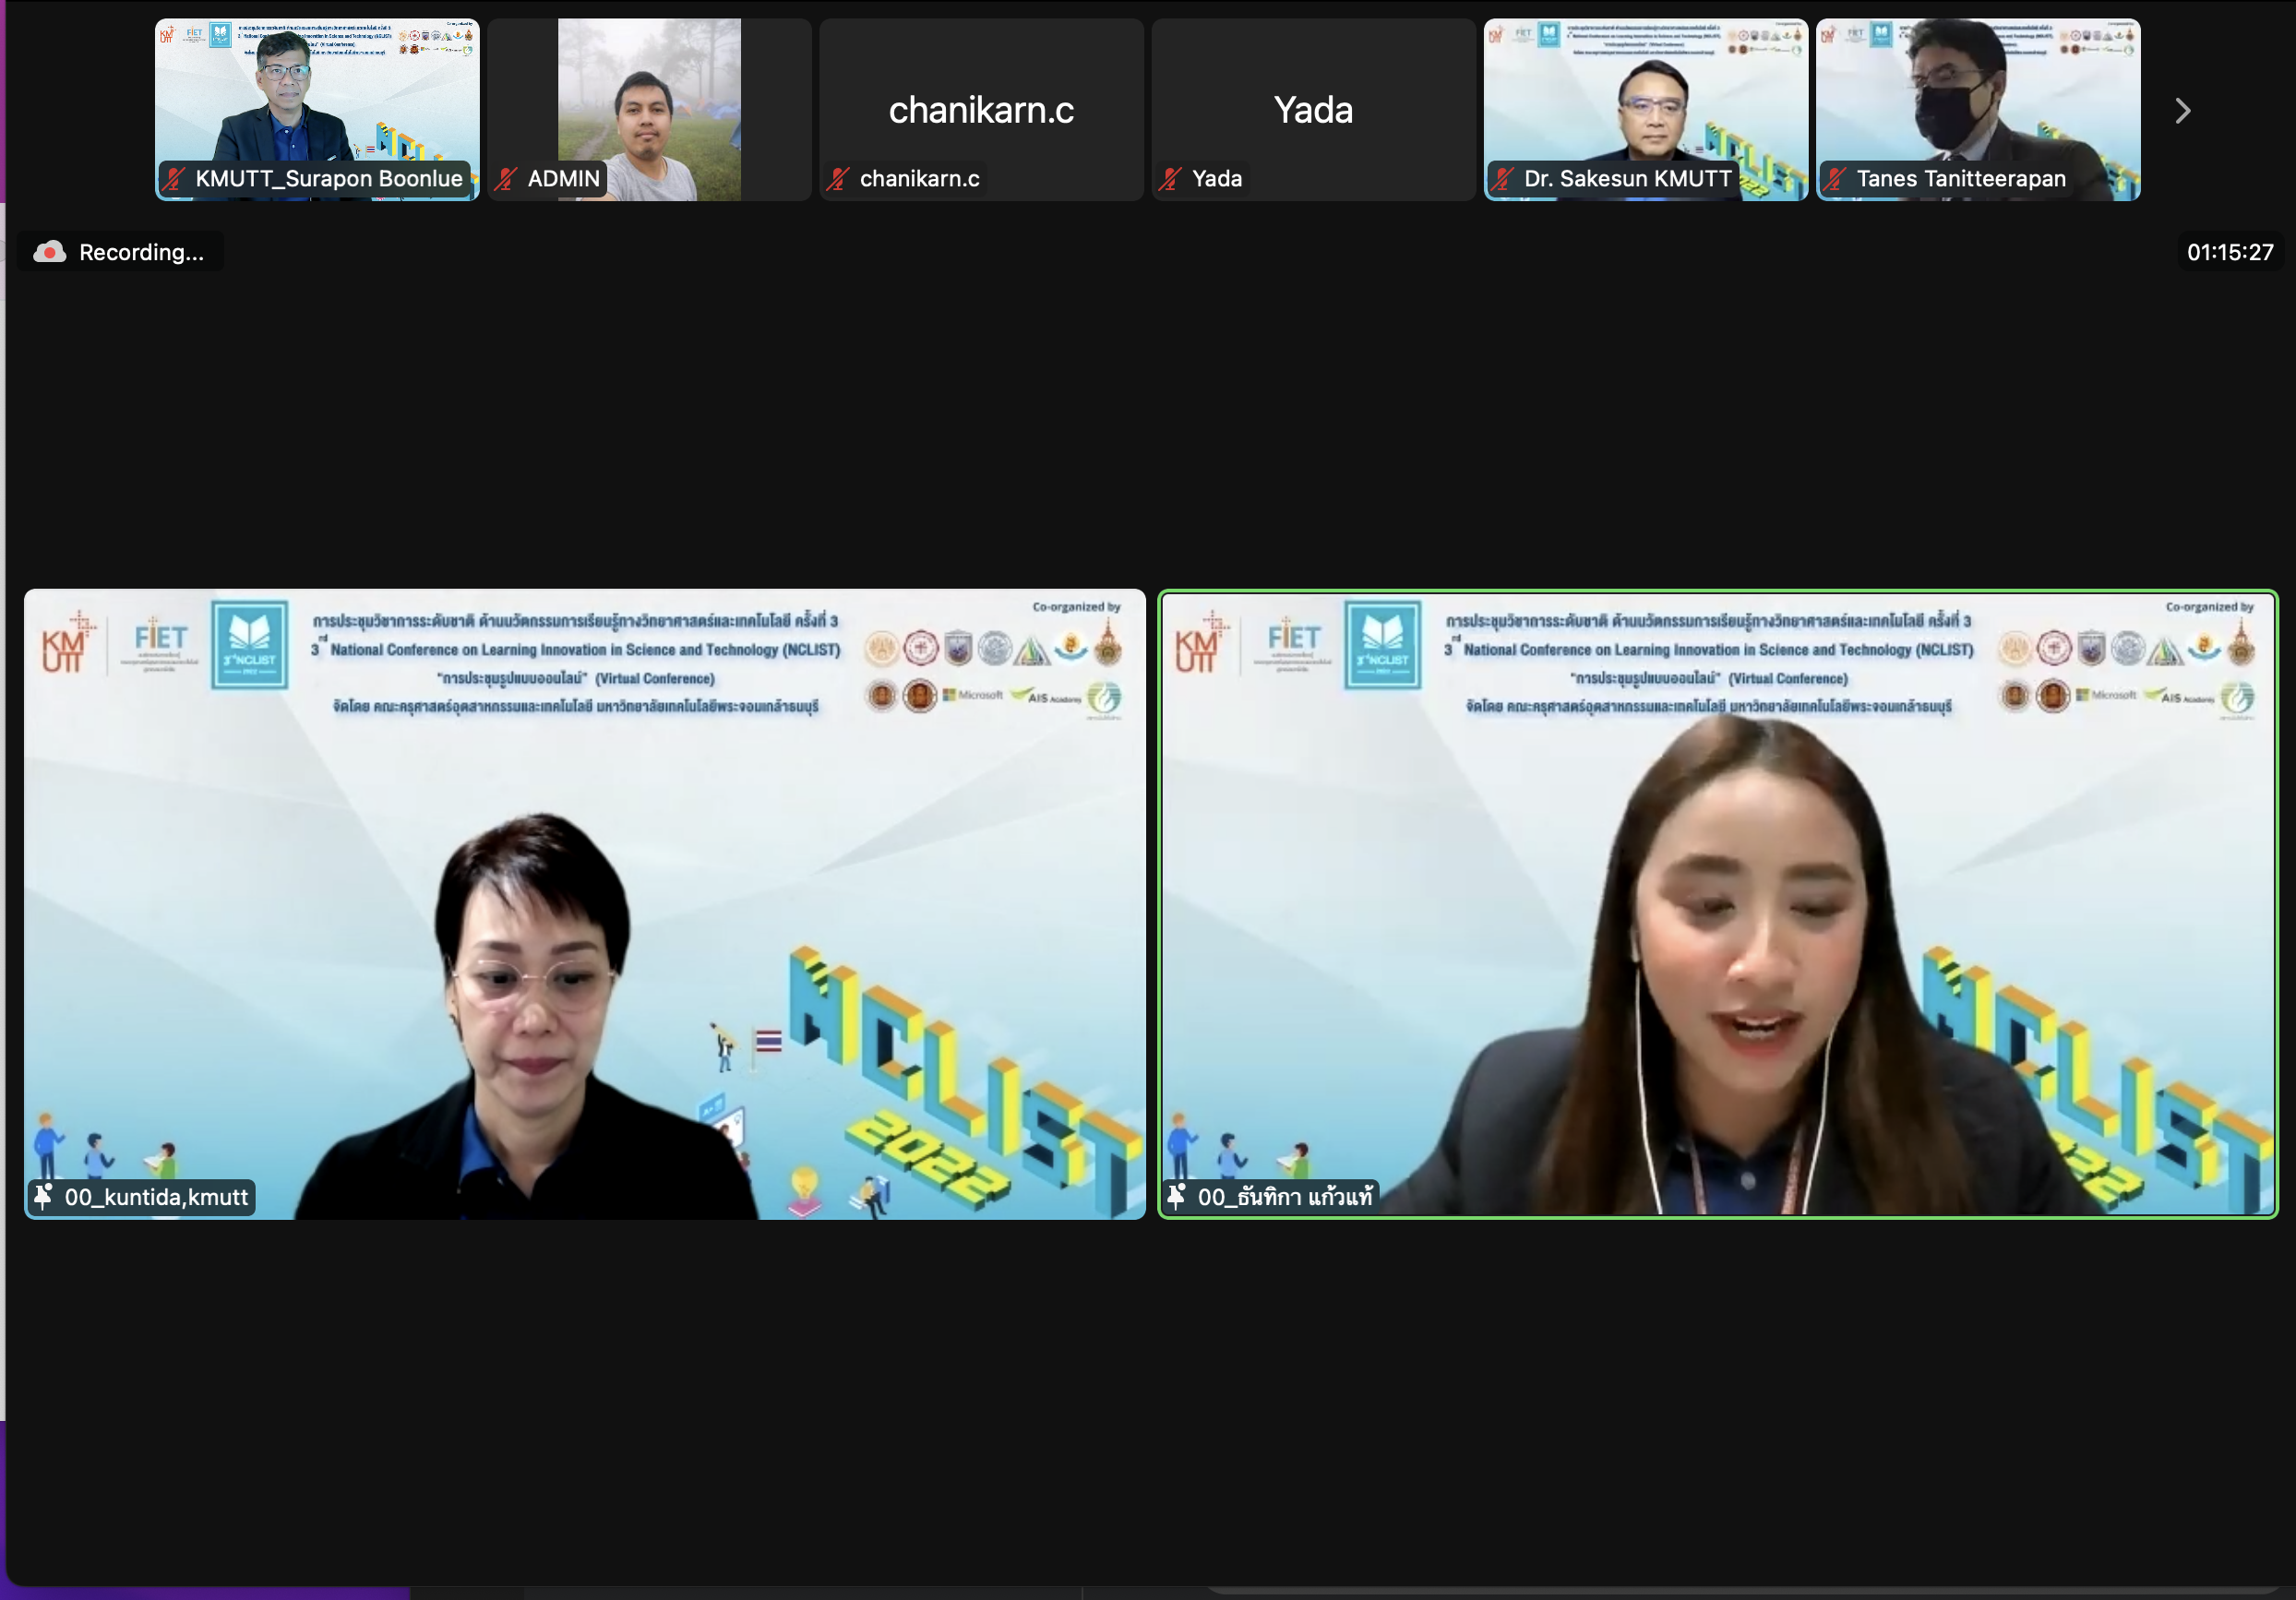Viewport: 2296px width, 1600px height.
Task: Click pin icon on 00_ธันทิกา แก้วแท้ video
Action: (1177, 1196)
